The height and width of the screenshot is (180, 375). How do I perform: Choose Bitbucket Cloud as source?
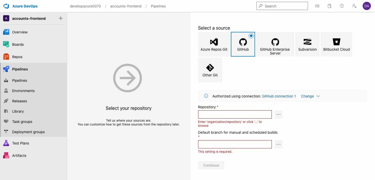point(337,44)
